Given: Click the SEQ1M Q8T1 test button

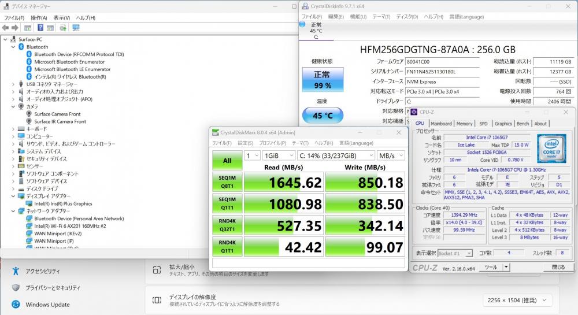Looking at the screenshot, I should coord(227,181).
